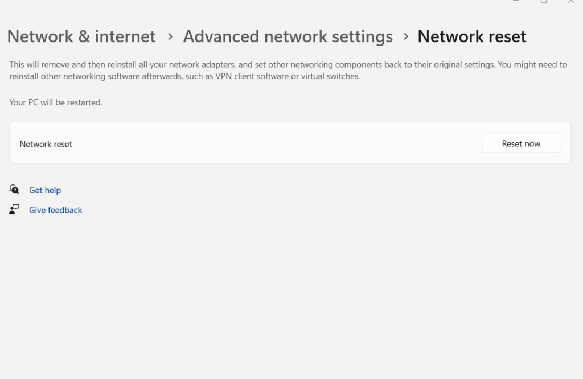Select Advanced network settings in the breadcrumb
Viewport: 583px width, 379px height.
click(x=288, y=36)
